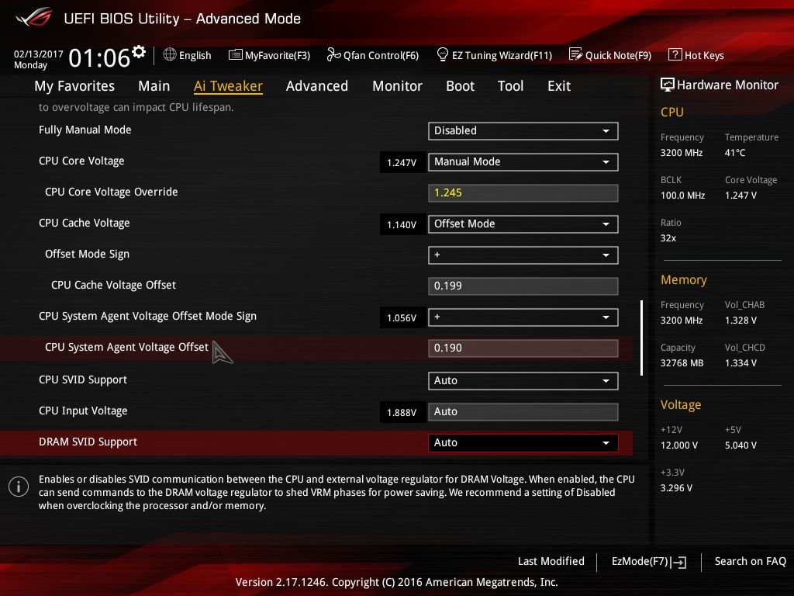Click the ROG logo icon
This screenshot has width=794, height=596.
(x=33, y=17)
